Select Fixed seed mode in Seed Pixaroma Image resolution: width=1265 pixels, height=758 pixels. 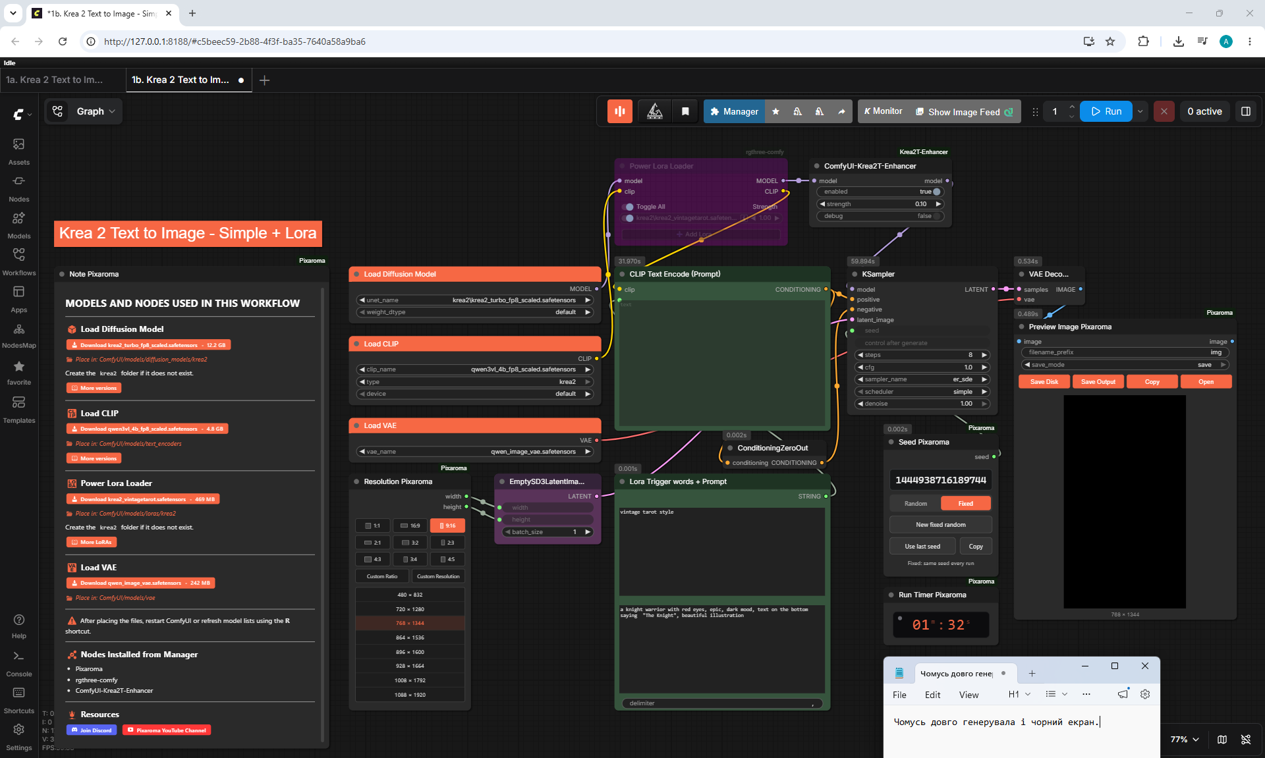point(965,504)
